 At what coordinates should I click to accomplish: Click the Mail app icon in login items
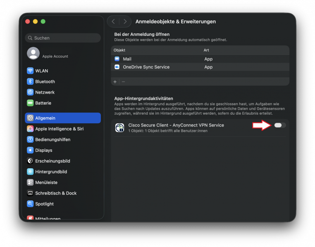coord(117,59)
